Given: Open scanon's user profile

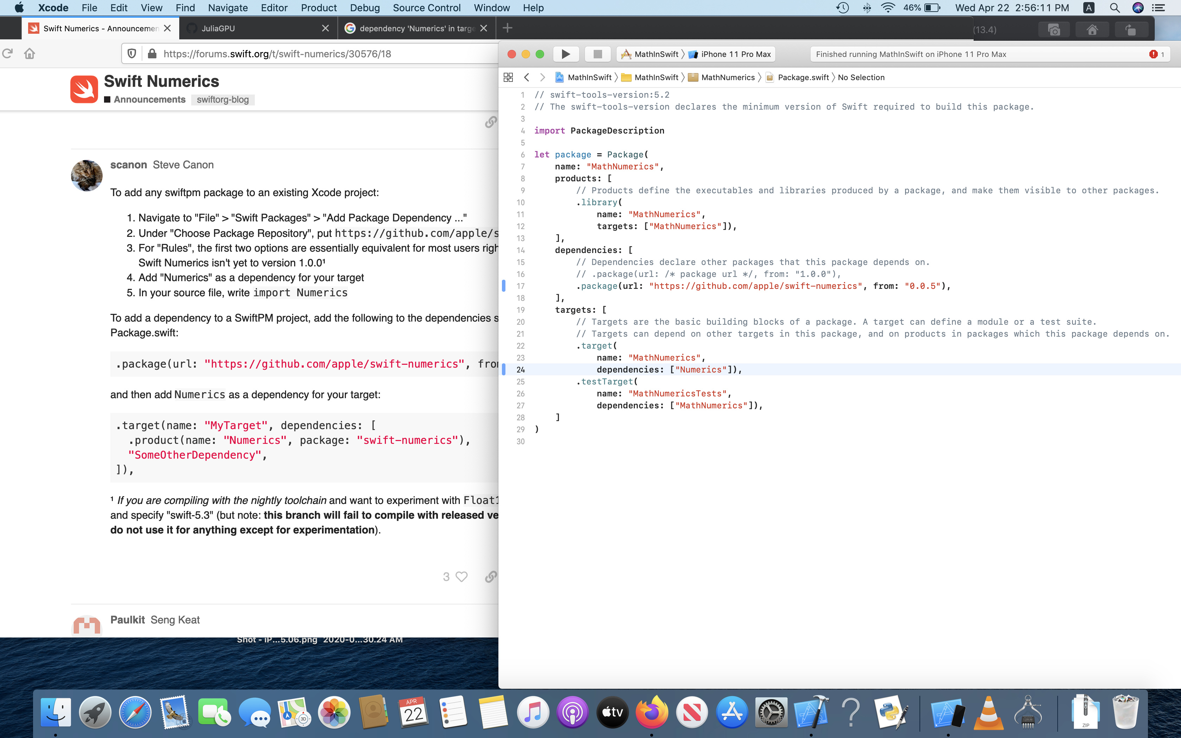Looking at the screenshot, I should pos(128,165).
